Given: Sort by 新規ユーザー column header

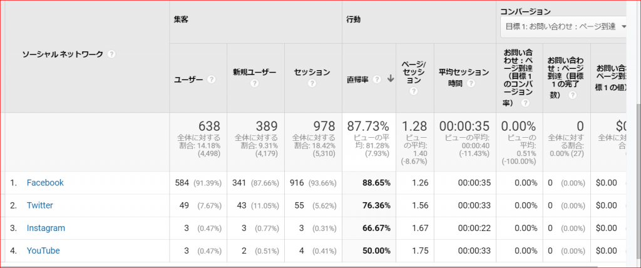Looking at the screenshot, I should point(254,73).
